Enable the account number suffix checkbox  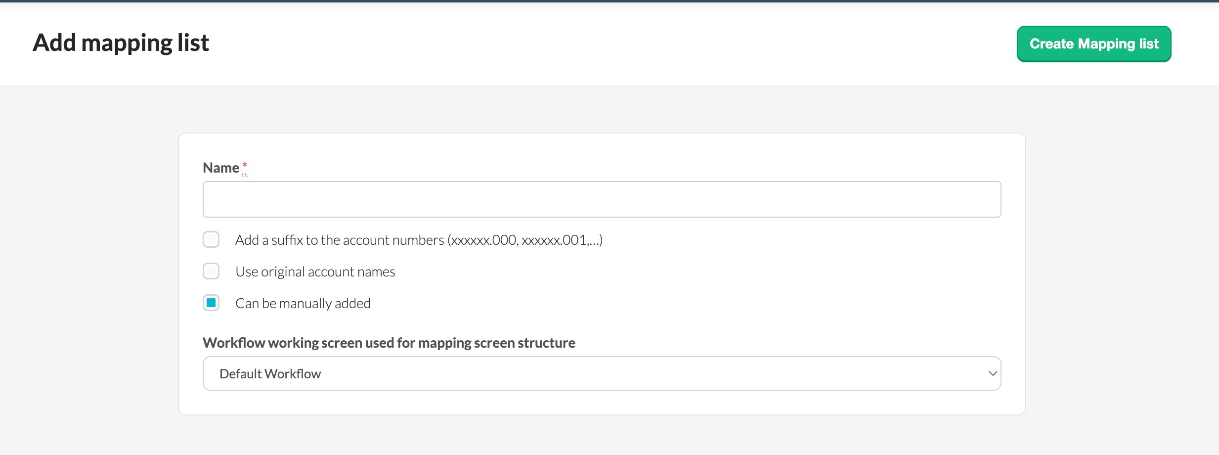tap(211, 240)
